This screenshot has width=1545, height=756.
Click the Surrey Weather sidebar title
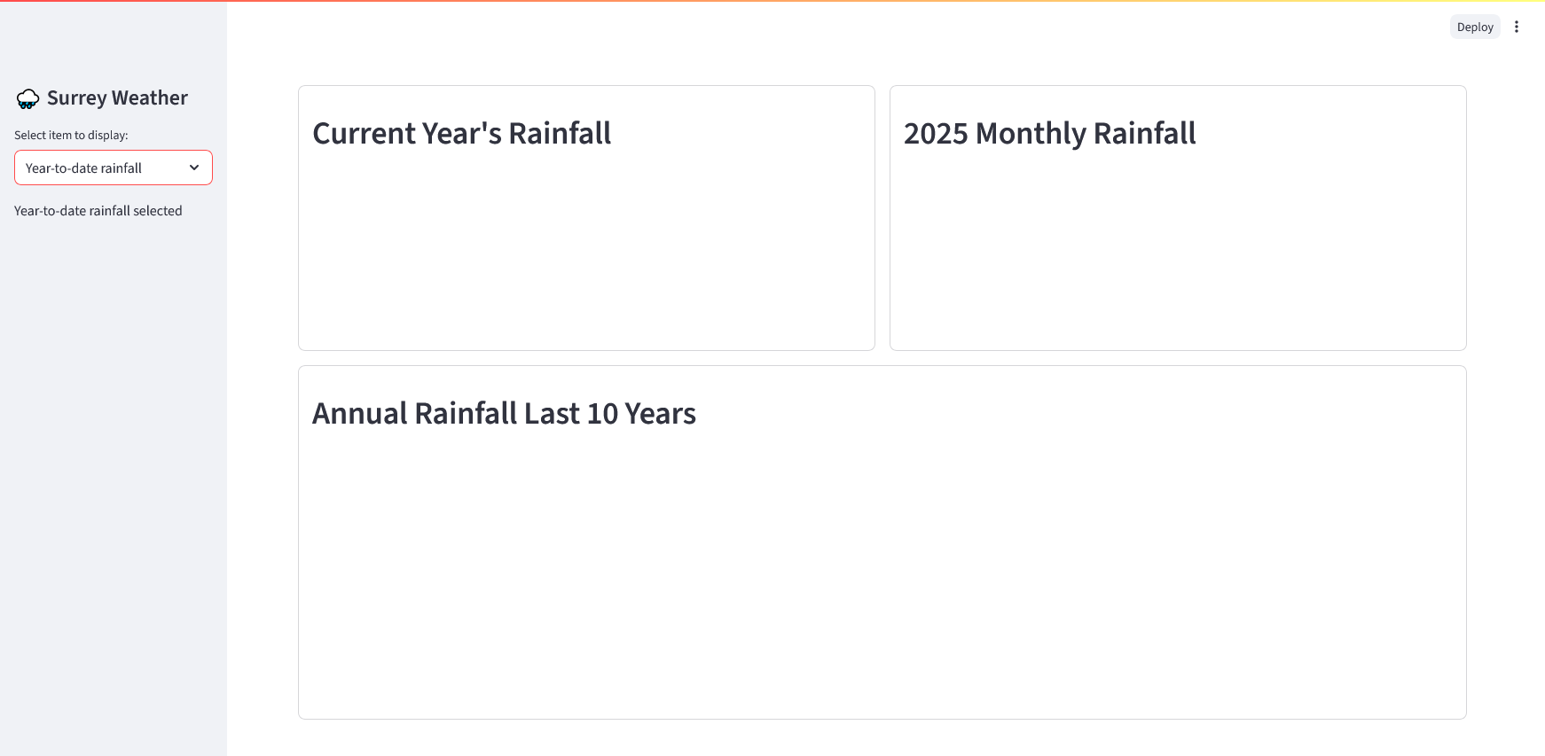[119, 97]
